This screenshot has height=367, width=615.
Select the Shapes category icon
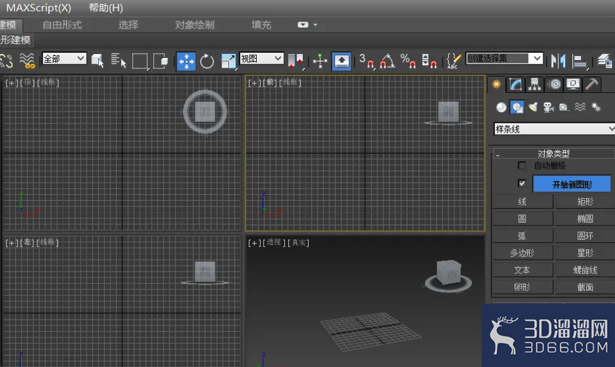(517, 107)
